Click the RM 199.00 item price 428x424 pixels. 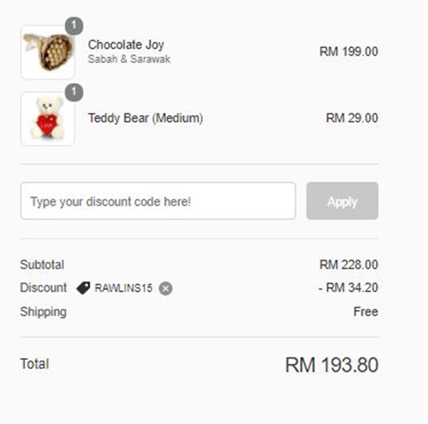point(349,51)
